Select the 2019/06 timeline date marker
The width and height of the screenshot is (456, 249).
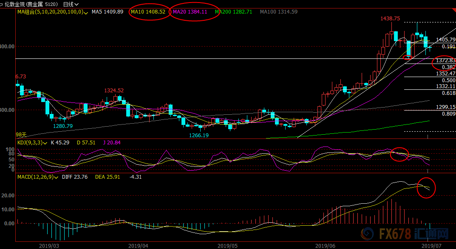point(325,246)
